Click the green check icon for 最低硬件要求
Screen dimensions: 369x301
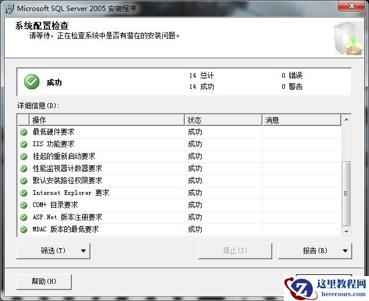click(24, 132)
